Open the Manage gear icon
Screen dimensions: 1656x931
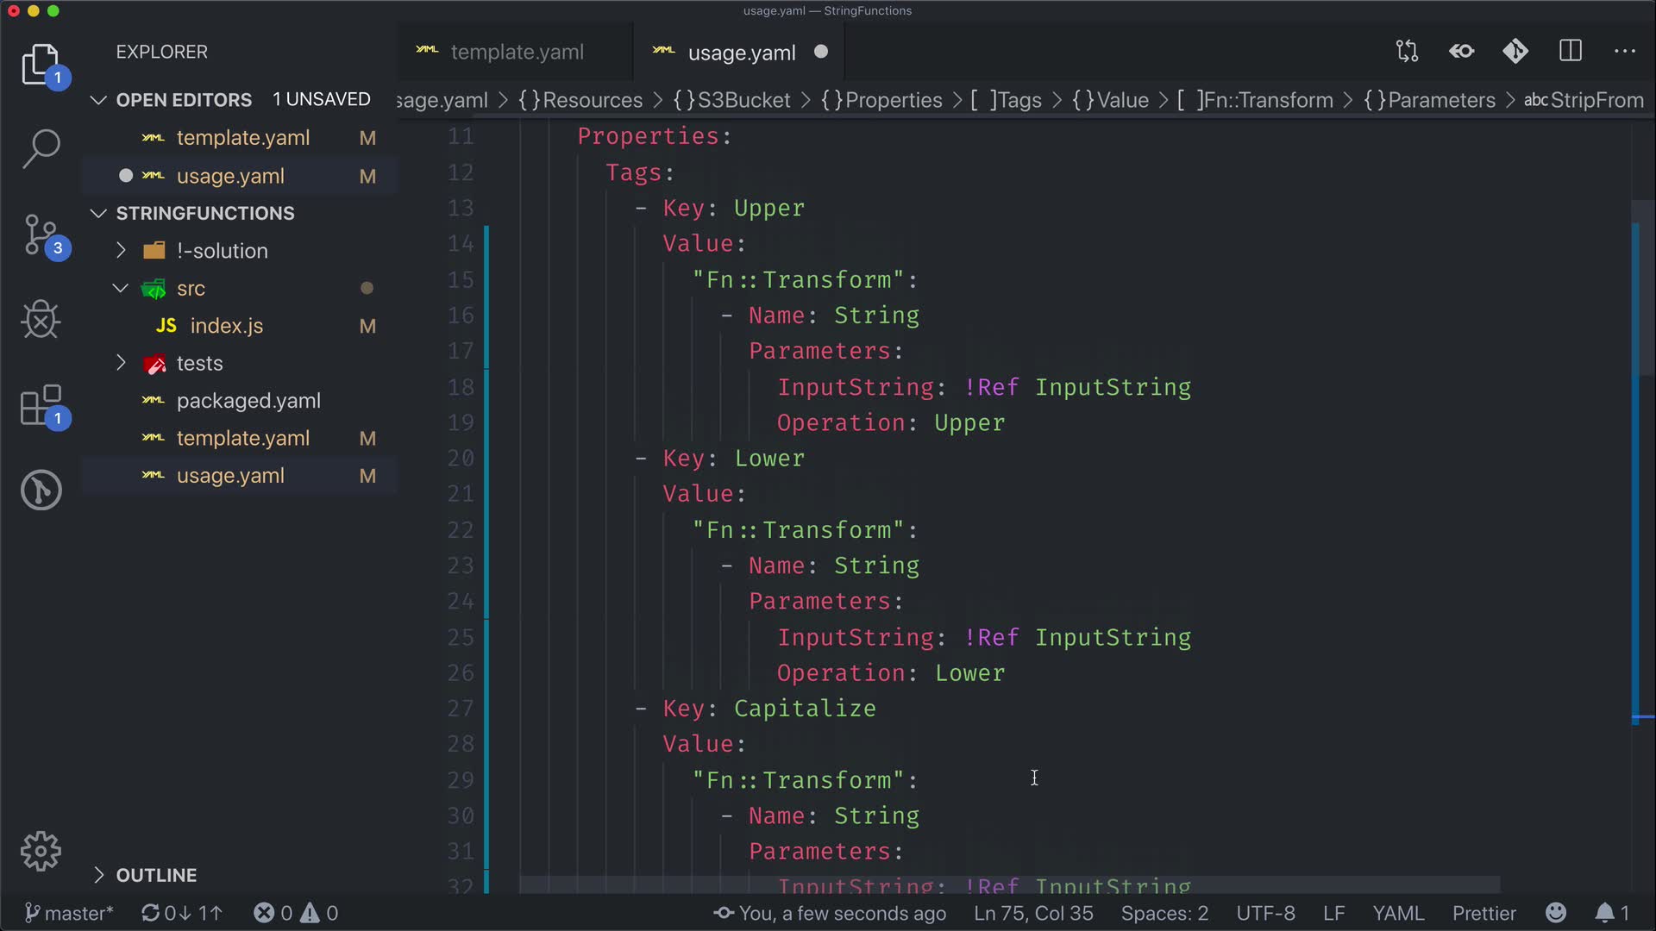point(41,852)
